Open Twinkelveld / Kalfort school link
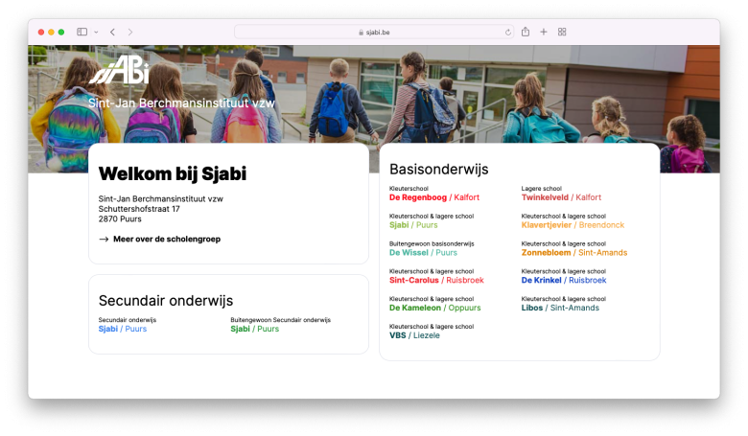The height and width of the screenshot is (436, 748). 561,197
